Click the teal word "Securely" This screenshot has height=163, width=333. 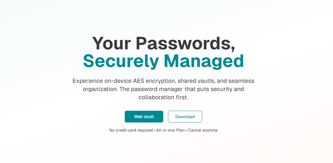tap(121, 61)
